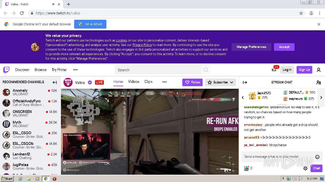
Task: Follow the Valkia channel
Action: click(192, 82)
